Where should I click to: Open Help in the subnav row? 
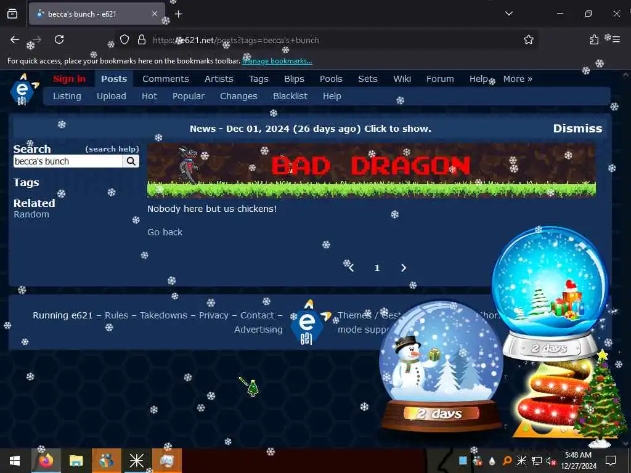coord(332,96)
